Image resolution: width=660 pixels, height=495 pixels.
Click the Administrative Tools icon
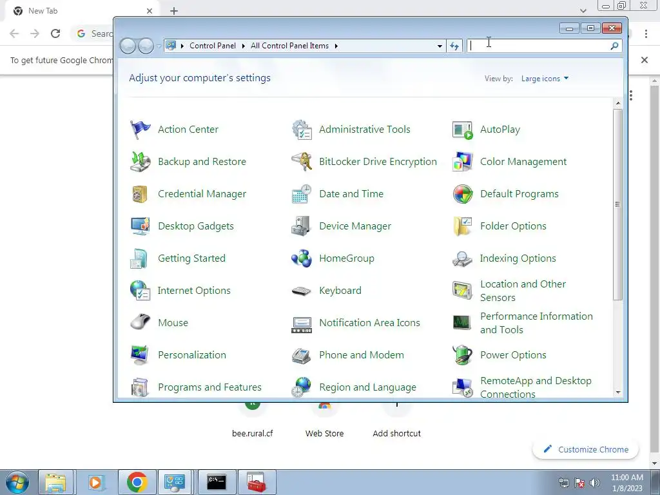click(302, 130)
